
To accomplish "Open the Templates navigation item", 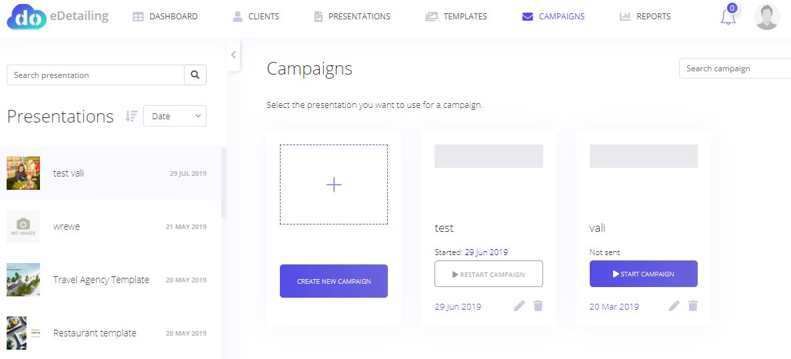I will pyautogui.click(x=456, y=17).
